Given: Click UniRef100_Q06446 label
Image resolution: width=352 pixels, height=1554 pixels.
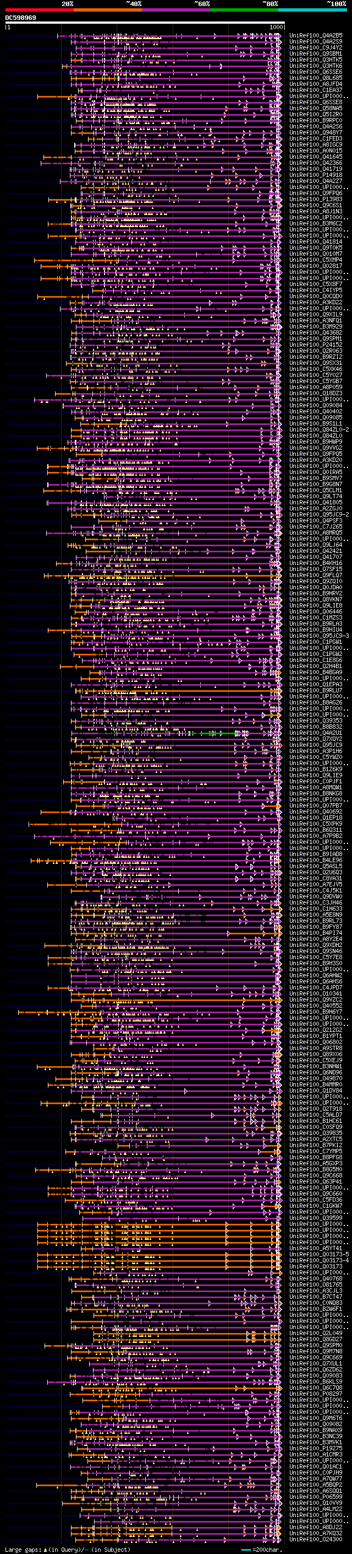Looking at the screenshot, I should (316, 612).
